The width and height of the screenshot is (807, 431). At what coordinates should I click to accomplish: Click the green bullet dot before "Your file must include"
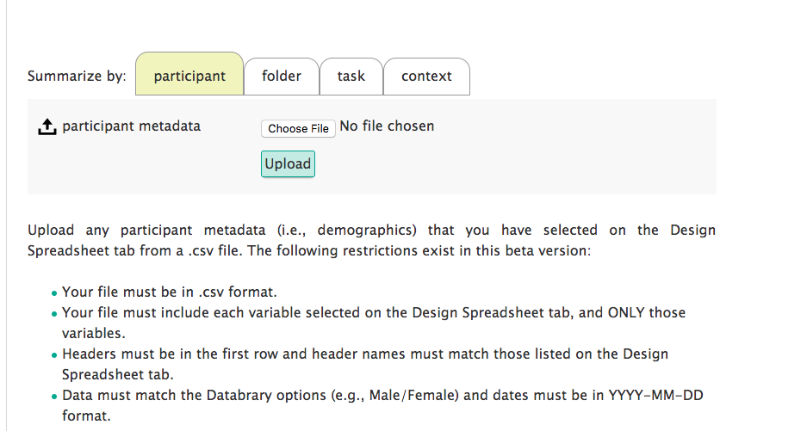pyautogui.click(x=54, y=313)
